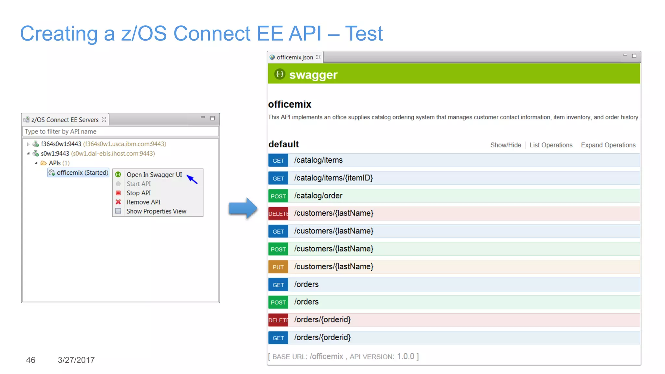
Task: Collapse the APIs folder node
Action: pos(36,163)
